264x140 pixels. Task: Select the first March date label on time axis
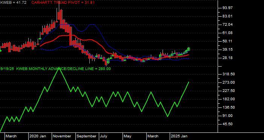point(11,136)
